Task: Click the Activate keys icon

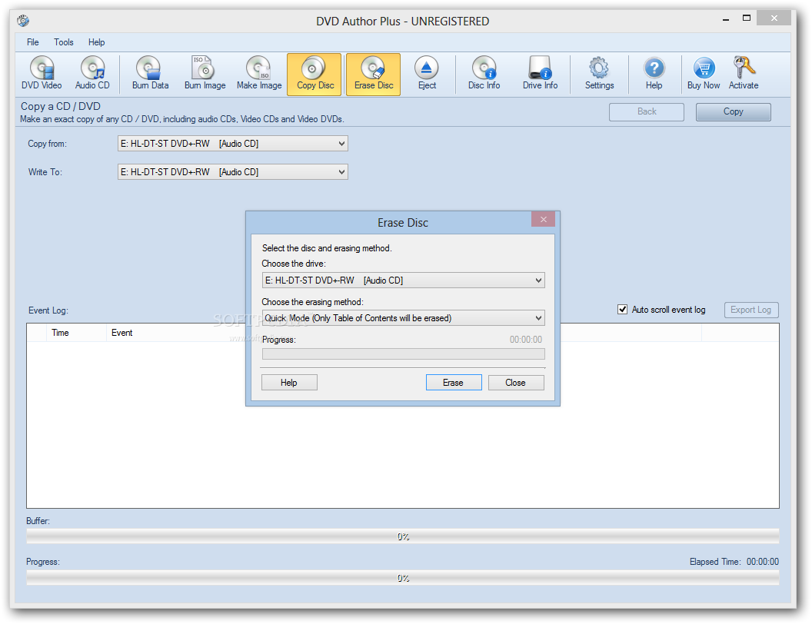Action: point(744,74)
